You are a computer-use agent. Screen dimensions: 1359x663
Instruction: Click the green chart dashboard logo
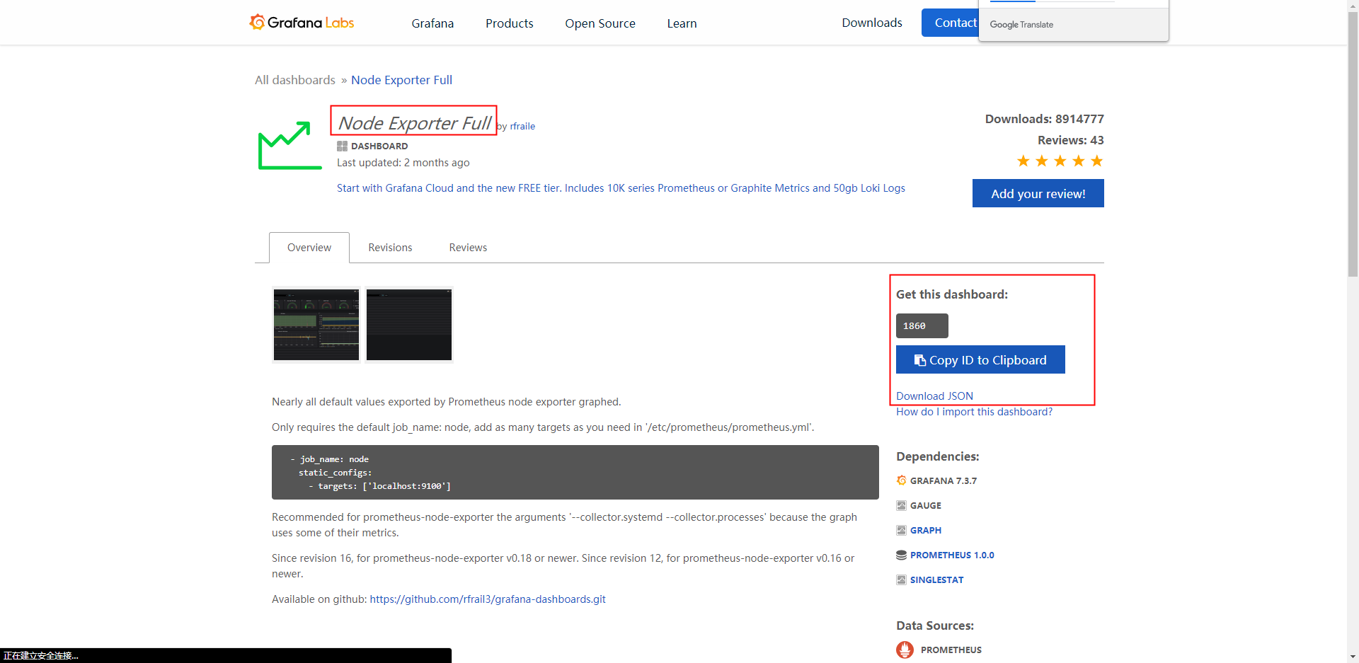289,146
